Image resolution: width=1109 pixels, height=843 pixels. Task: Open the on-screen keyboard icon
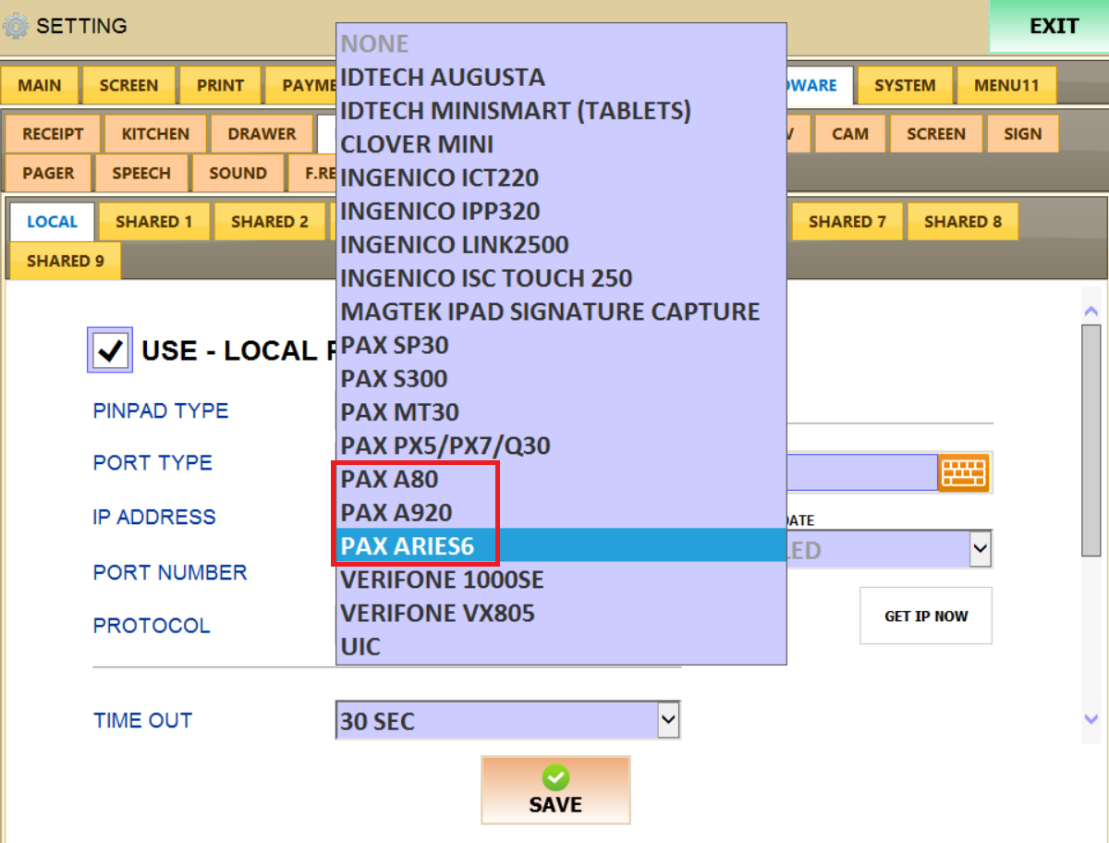[x=964, y=472]
